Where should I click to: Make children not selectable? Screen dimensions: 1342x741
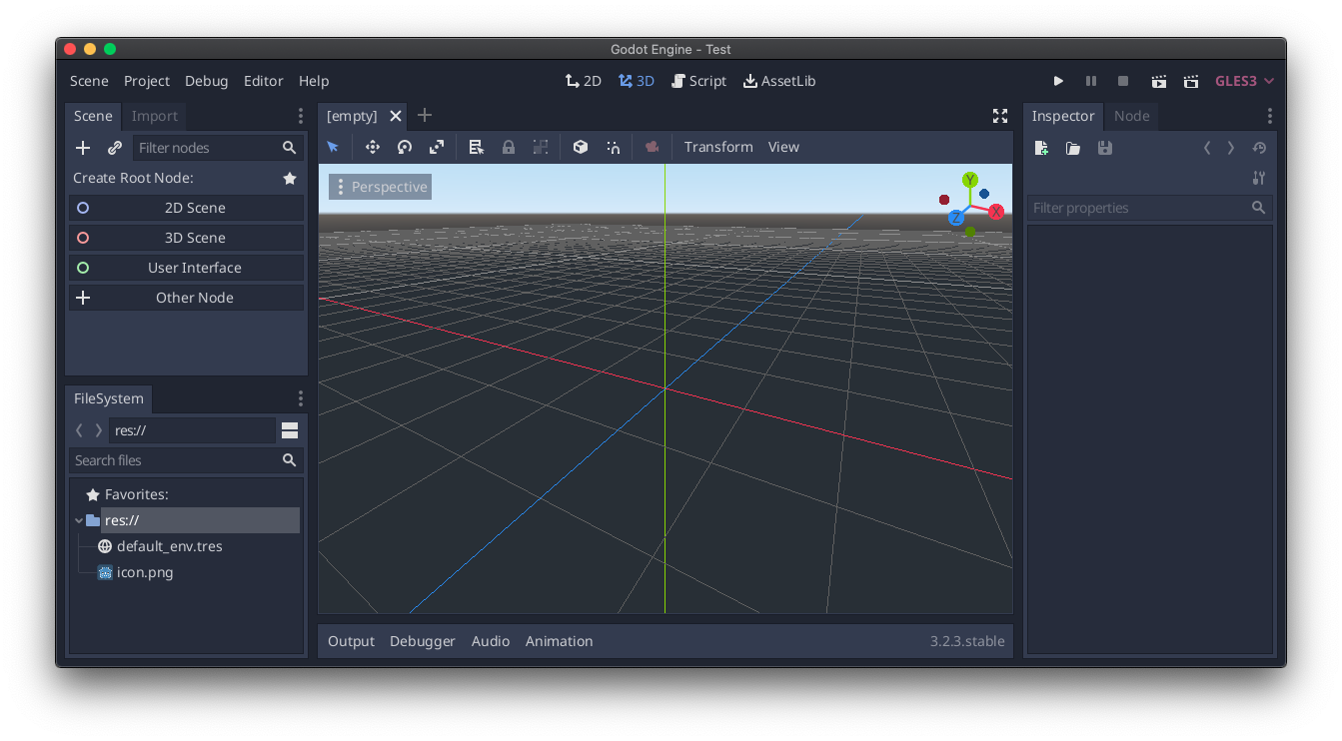tap(541, 147)
